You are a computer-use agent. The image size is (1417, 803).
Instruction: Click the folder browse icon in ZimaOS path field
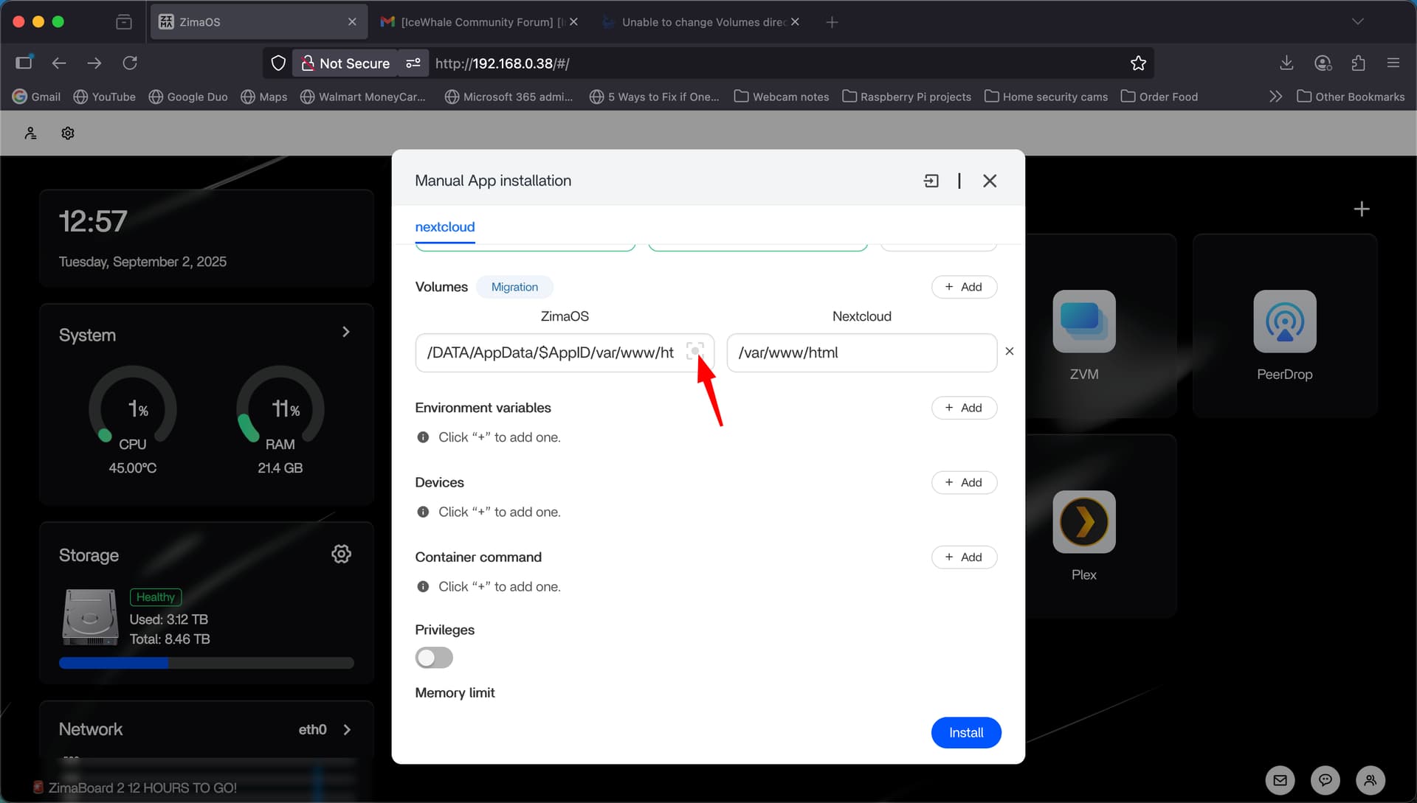694,351
